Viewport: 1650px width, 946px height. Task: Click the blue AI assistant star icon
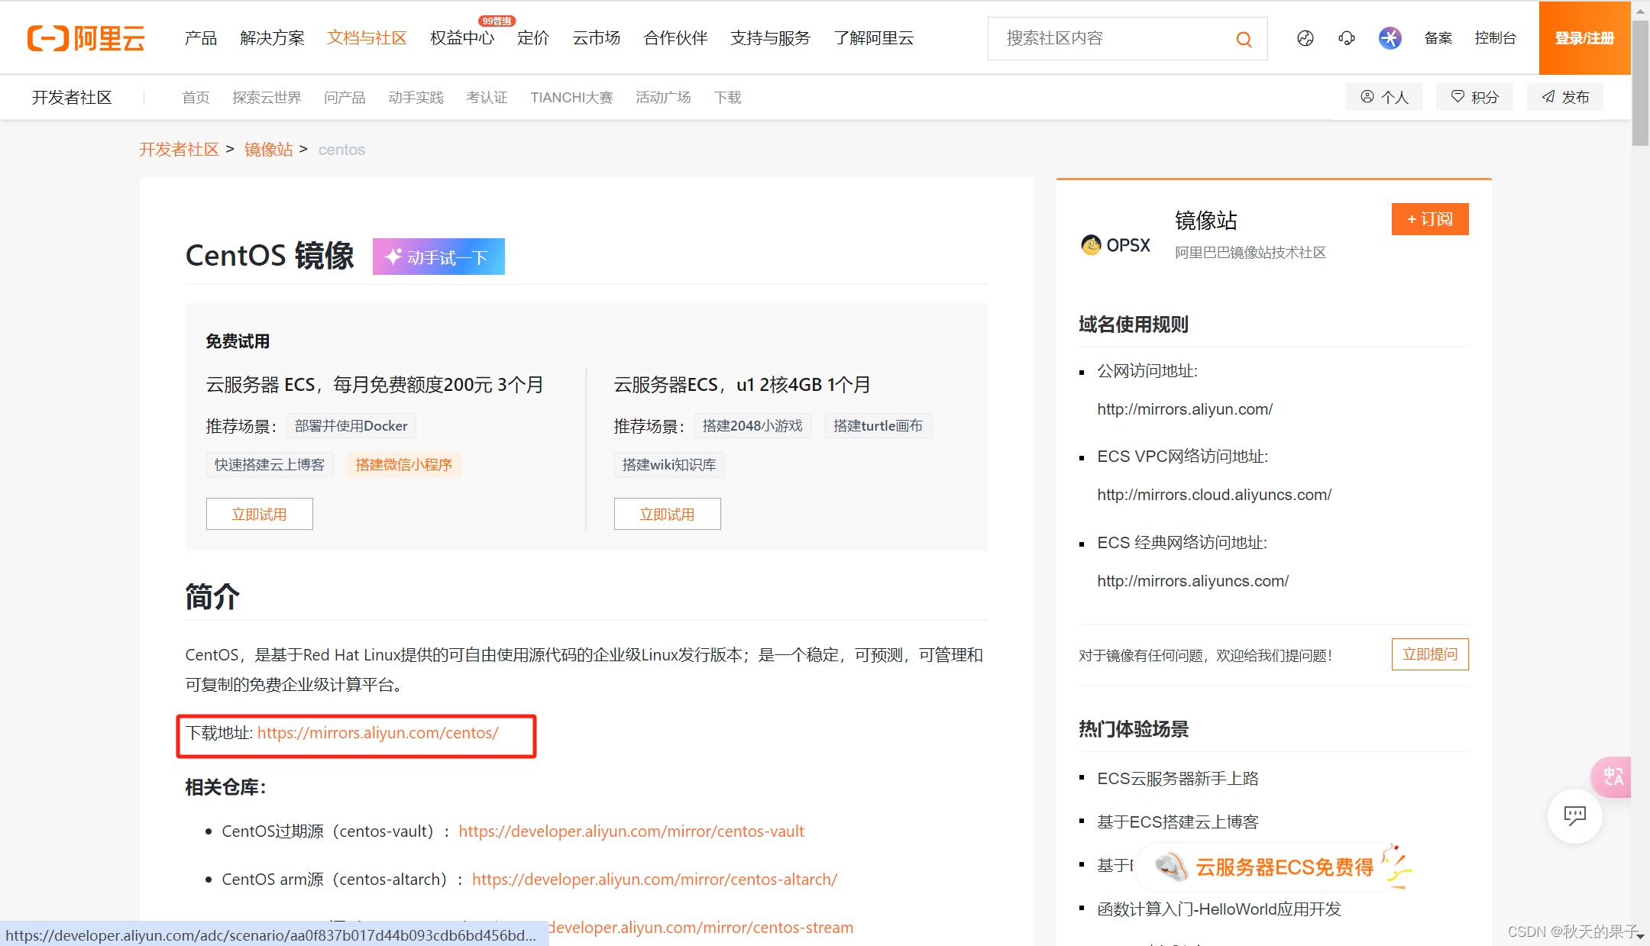(x=1390, y=38)
